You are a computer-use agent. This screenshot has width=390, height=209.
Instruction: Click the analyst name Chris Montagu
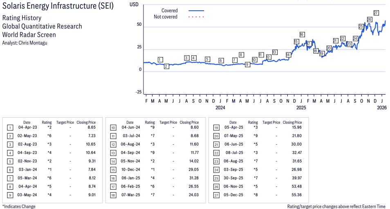click(33, 43)
